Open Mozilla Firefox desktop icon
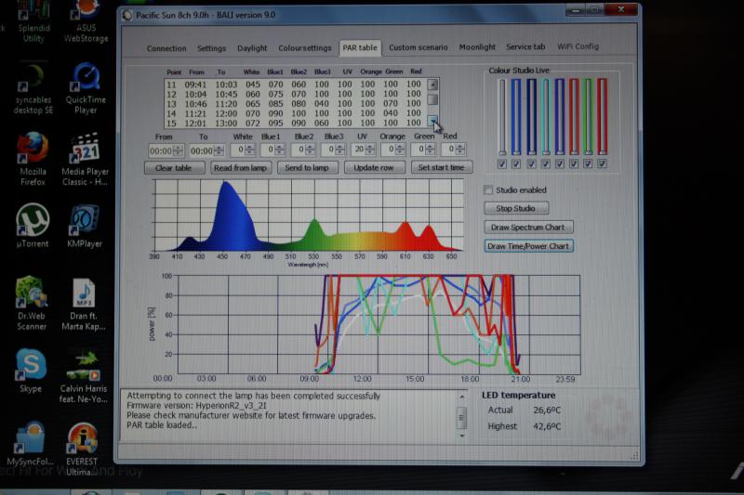This screenshot has height=495, width=744. 33,149
